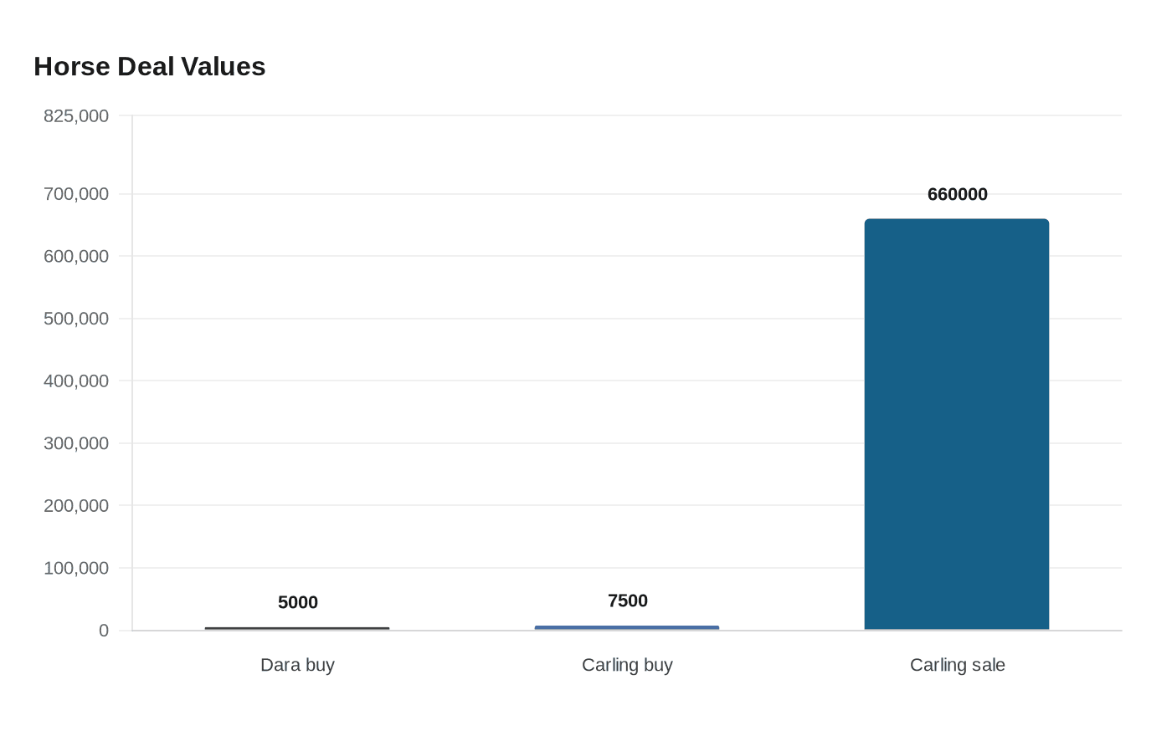Screen dimensions: 1172x736
Task: Click the 400,000 y-axis tick label
Action: pyautogui.click(x=76, y=381)
